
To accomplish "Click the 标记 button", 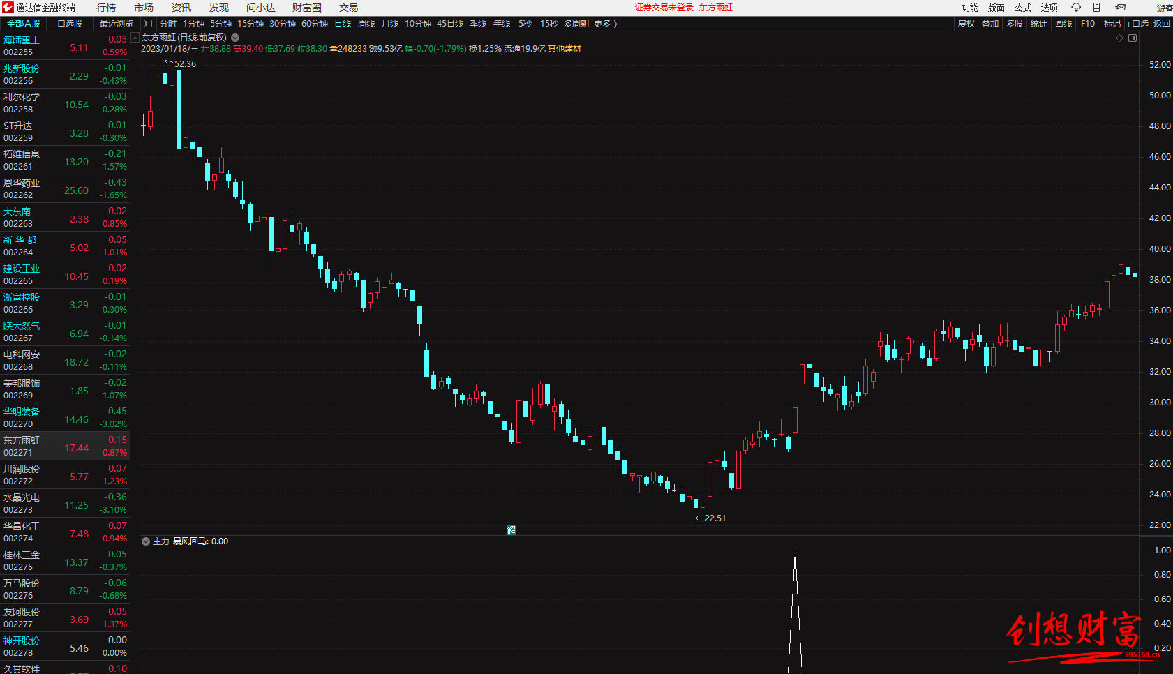I will coord(1112,24).
